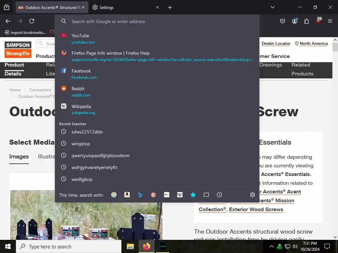Search bookmarks using the star icon
The height and width of the screenshot is (253, 338).
pos(193,195)
